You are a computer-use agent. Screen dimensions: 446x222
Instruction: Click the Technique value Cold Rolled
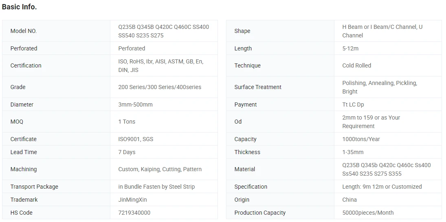pos(357,65)
